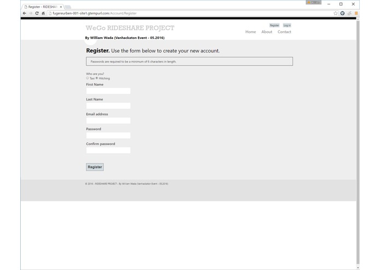Image resolution: width=380 pixels, height=270 pixels.
Task: Click the scrollbar down arrow
Action: point(358,268)
